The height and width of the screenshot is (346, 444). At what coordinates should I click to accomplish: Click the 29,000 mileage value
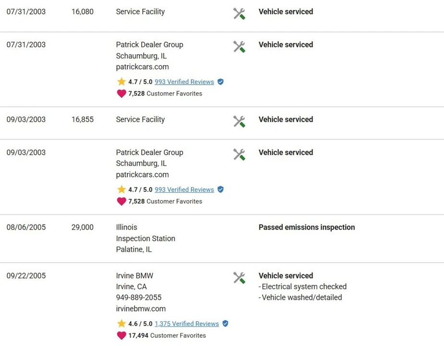[82, 227]
